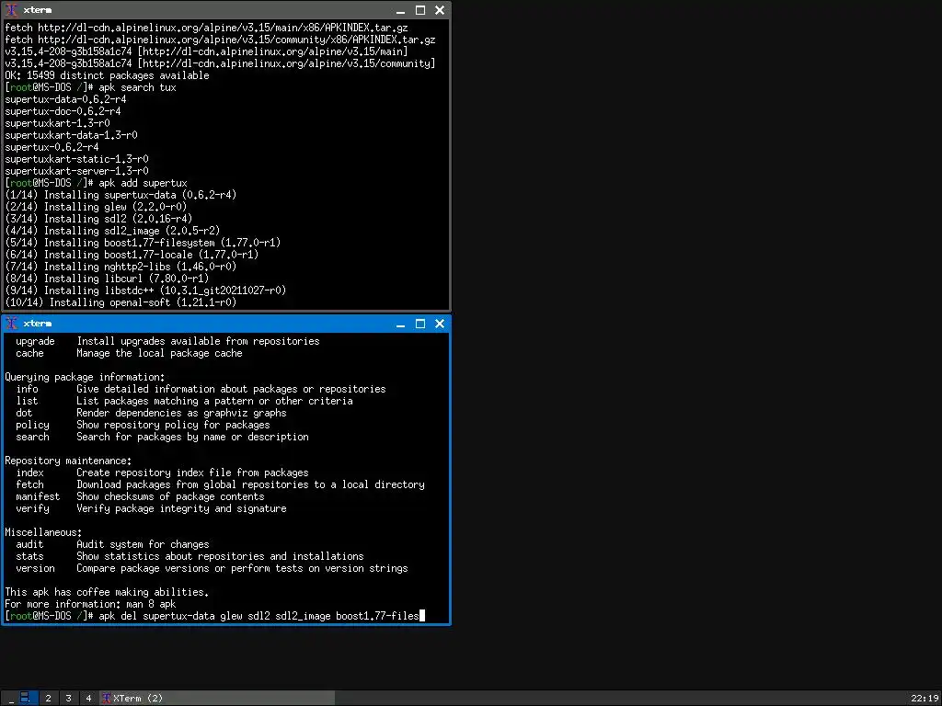
Task: Click the 'manifest' command help line
Action: pyautogui.click(x=140, y=497)
